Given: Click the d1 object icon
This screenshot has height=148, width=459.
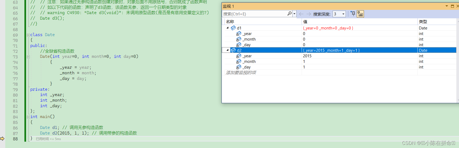Looking at the screenshot, I should coord(233,28).
